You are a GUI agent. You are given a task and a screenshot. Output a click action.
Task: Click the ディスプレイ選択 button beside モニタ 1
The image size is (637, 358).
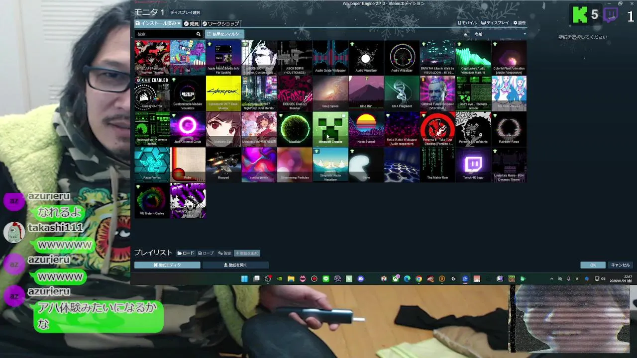pyautogui.click(x=185, y=12)
